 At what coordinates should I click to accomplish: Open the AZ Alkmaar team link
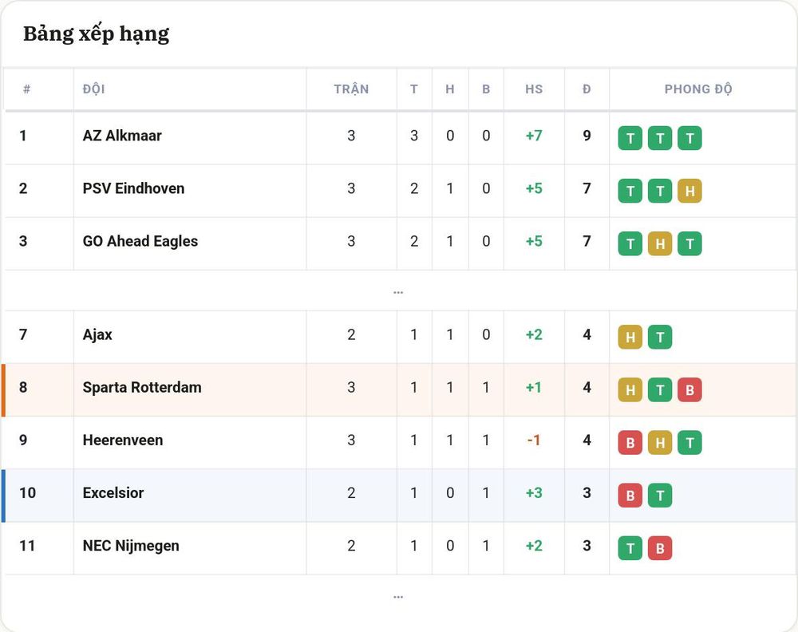(122, 136)
